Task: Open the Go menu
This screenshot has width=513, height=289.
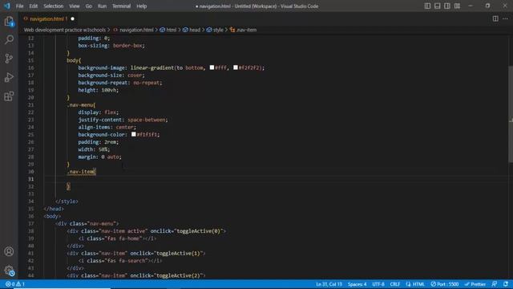Action: 89,6
